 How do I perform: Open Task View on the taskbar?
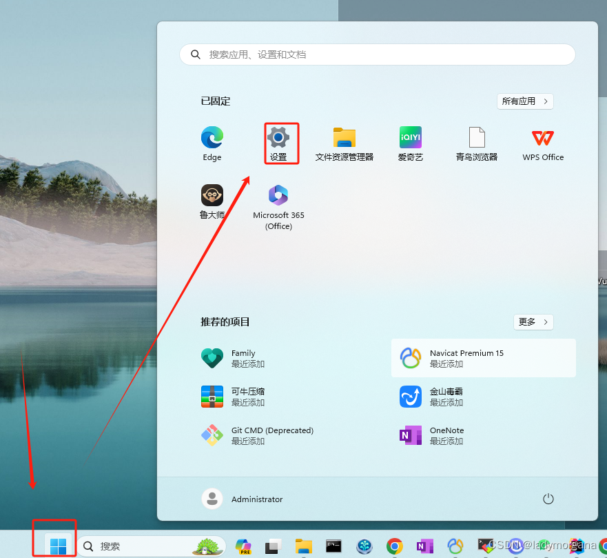274,546
